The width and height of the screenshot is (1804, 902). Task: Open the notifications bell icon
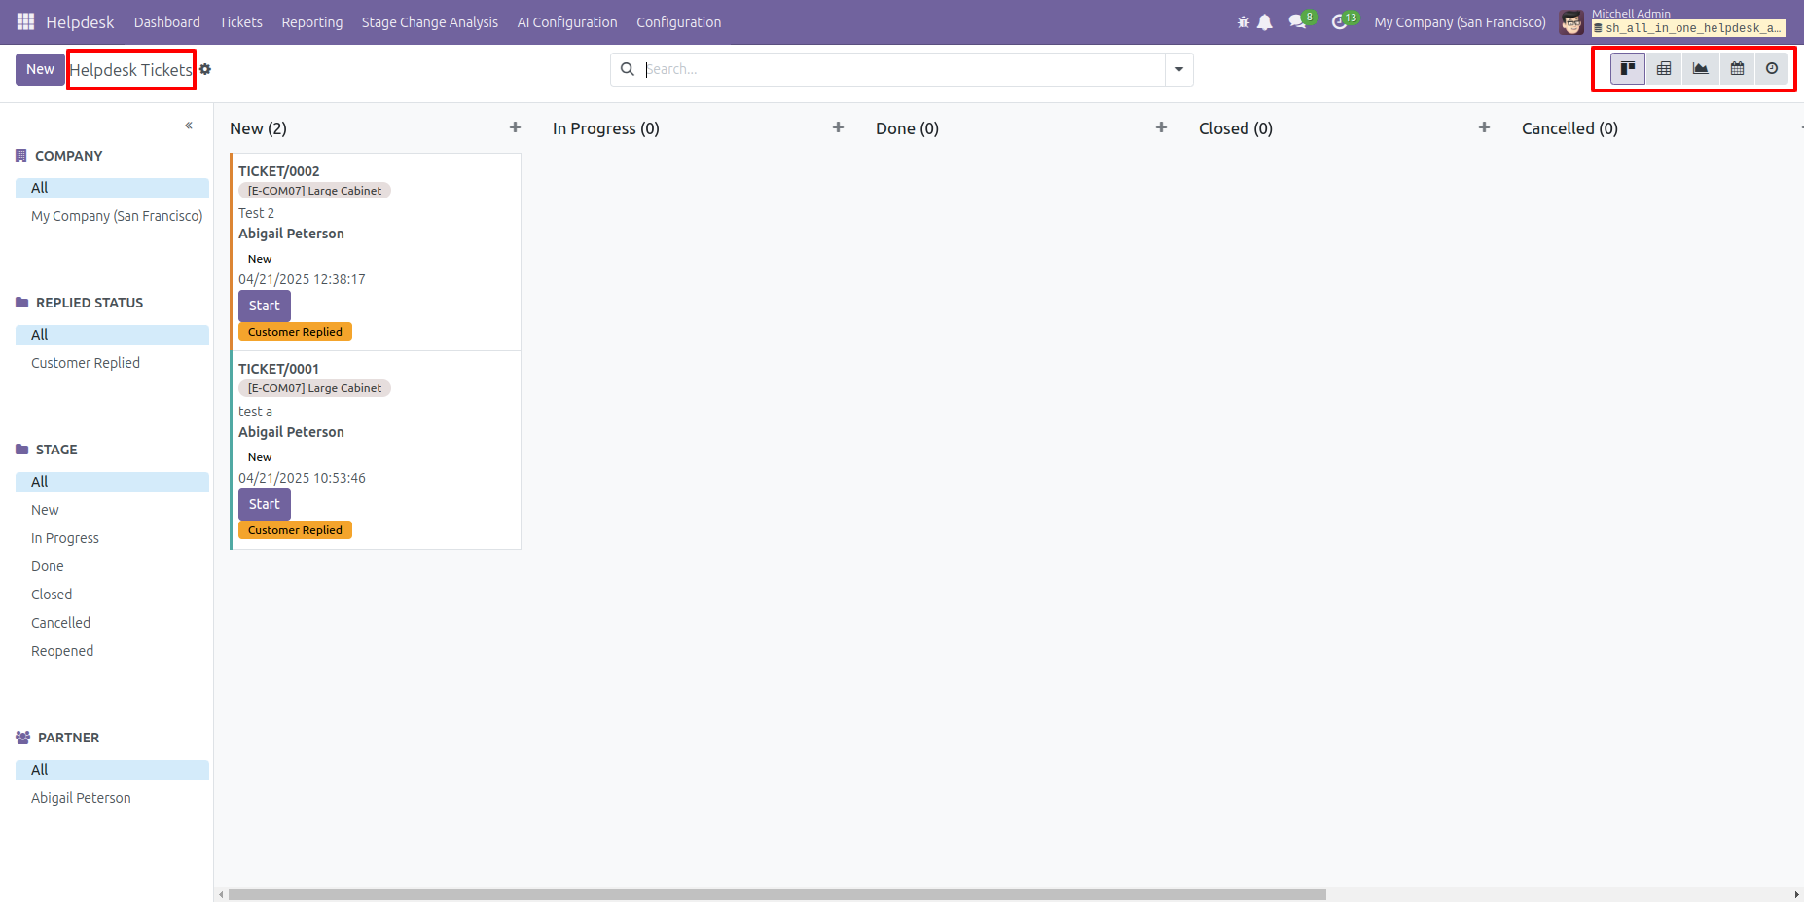point(1265,22)
